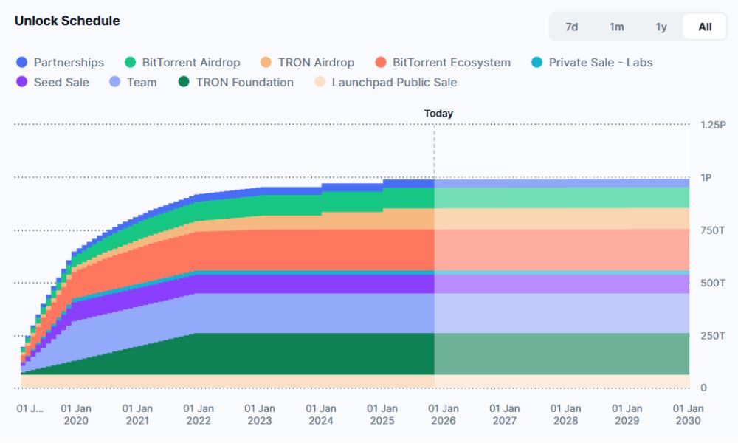Click the purple Seed Sale legend dot

[x=22, y=83]
